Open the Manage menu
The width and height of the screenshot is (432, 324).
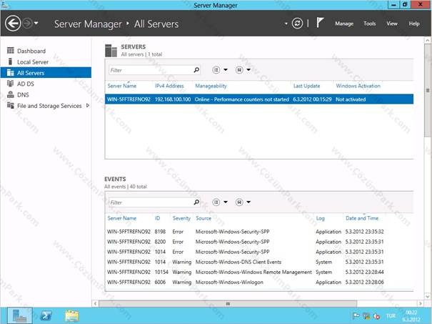pyautogui.click(x=344, y=24)
